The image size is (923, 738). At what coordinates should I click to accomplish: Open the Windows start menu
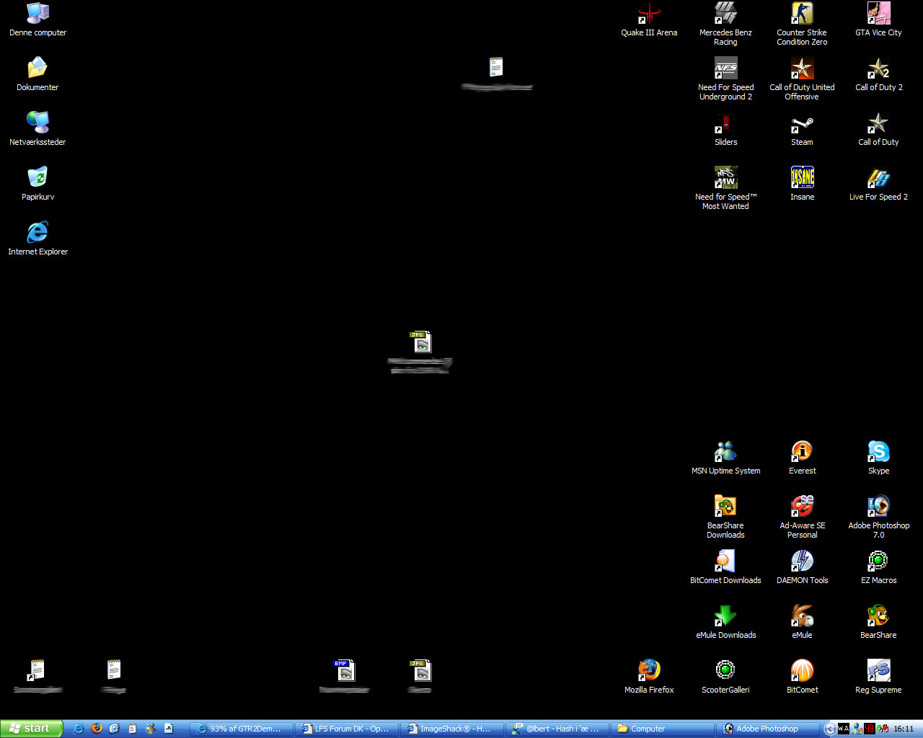[32, 729]
